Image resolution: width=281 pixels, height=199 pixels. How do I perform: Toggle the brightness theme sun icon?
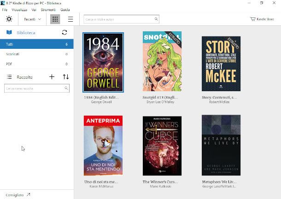click(9, 19)
